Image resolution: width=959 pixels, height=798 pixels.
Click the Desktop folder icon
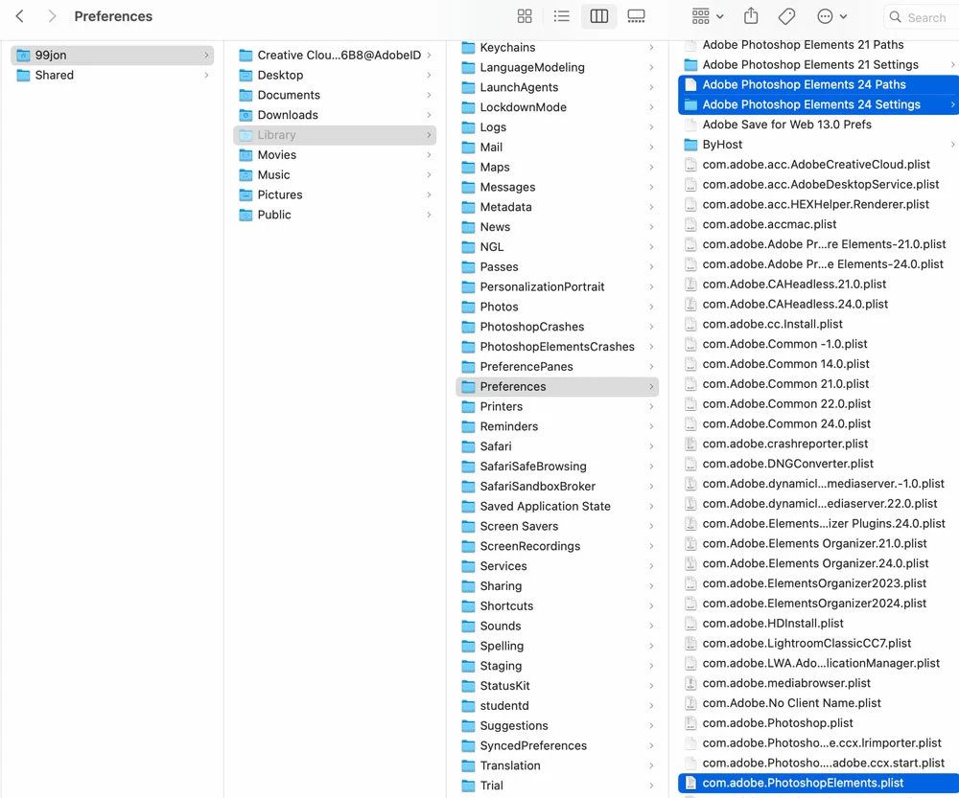click(x=246, y=75)
